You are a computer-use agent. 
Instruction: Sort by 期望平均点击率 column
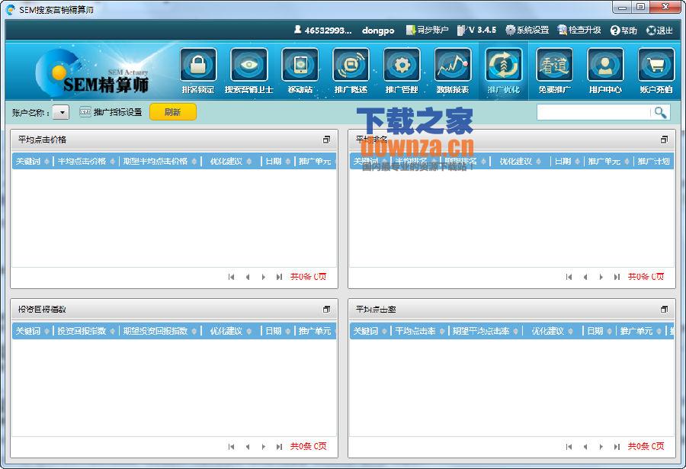coord(485,331)
